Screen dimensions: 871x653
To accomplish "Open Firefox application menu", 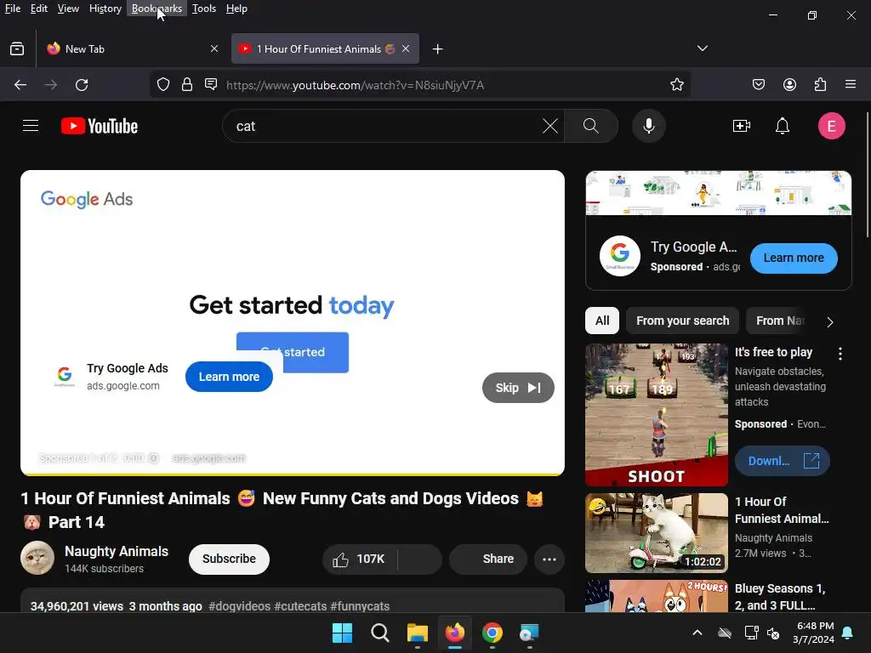I will [x=851, y=84].
